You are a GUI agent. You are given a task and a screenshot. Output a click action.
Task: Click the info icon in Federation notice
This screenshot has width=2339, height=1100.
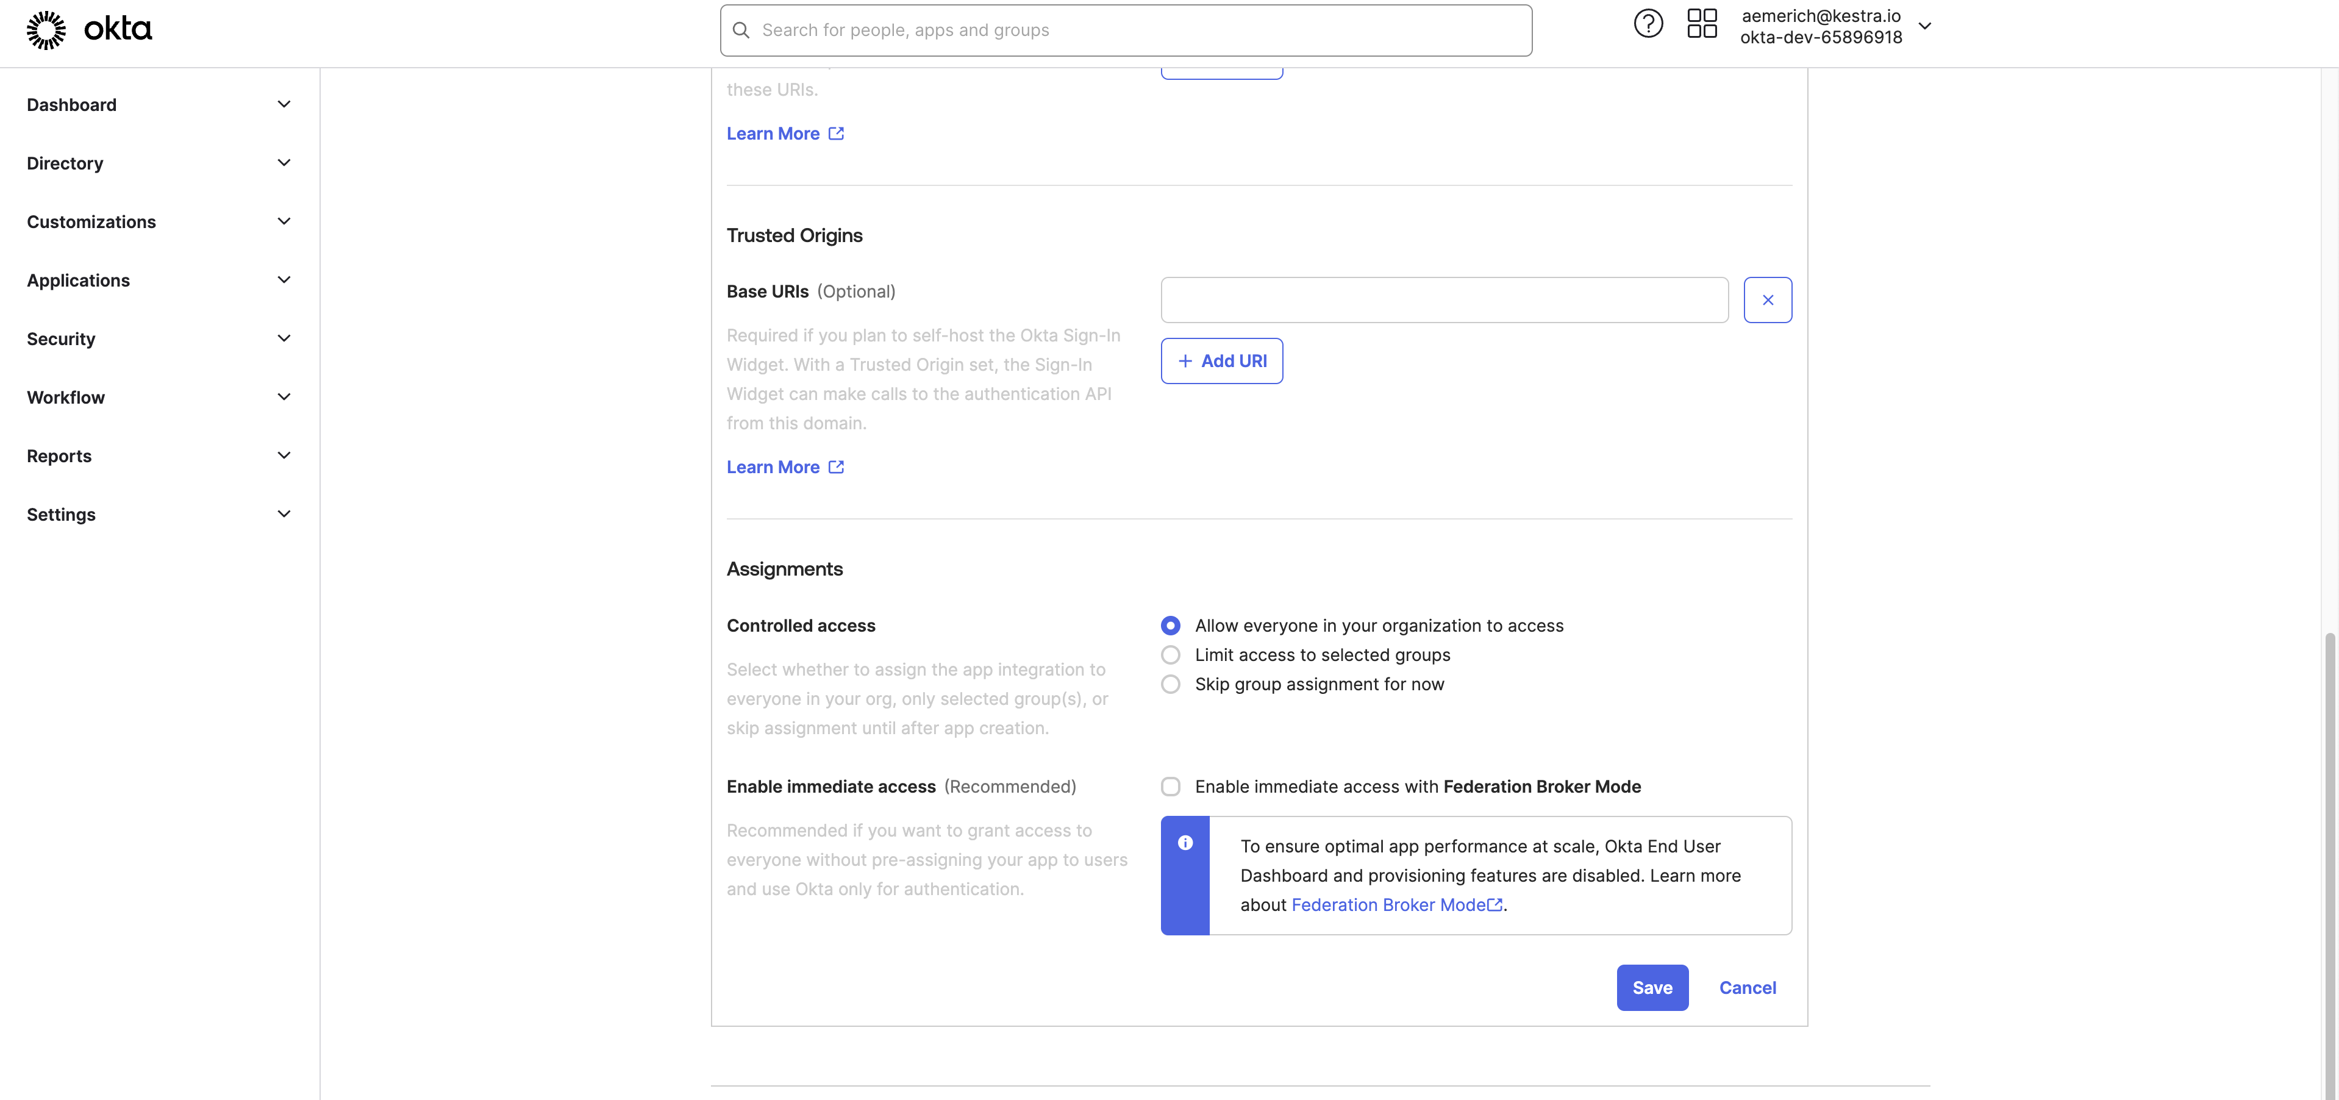click(x=1185, y=843)
